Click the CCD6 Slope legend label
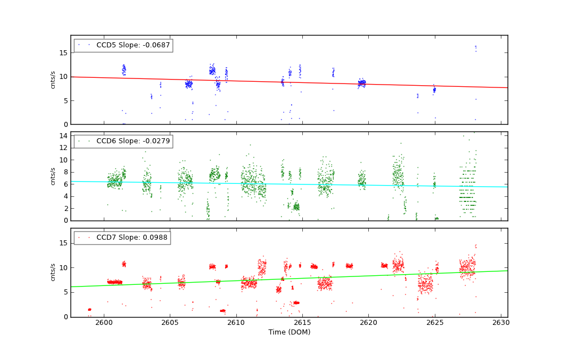The height and width of the screenshot is (352, 564). 133,141
